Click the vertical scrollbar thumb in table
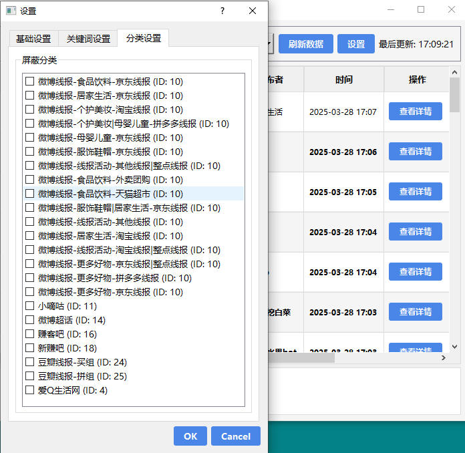This screenshot has height=453, width=465. (x=454, y=95)
